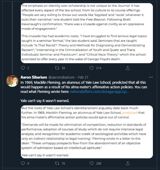Reply to the tweet with 2 replies
This screenshot has height=170, width=160.
click(23, 68)
